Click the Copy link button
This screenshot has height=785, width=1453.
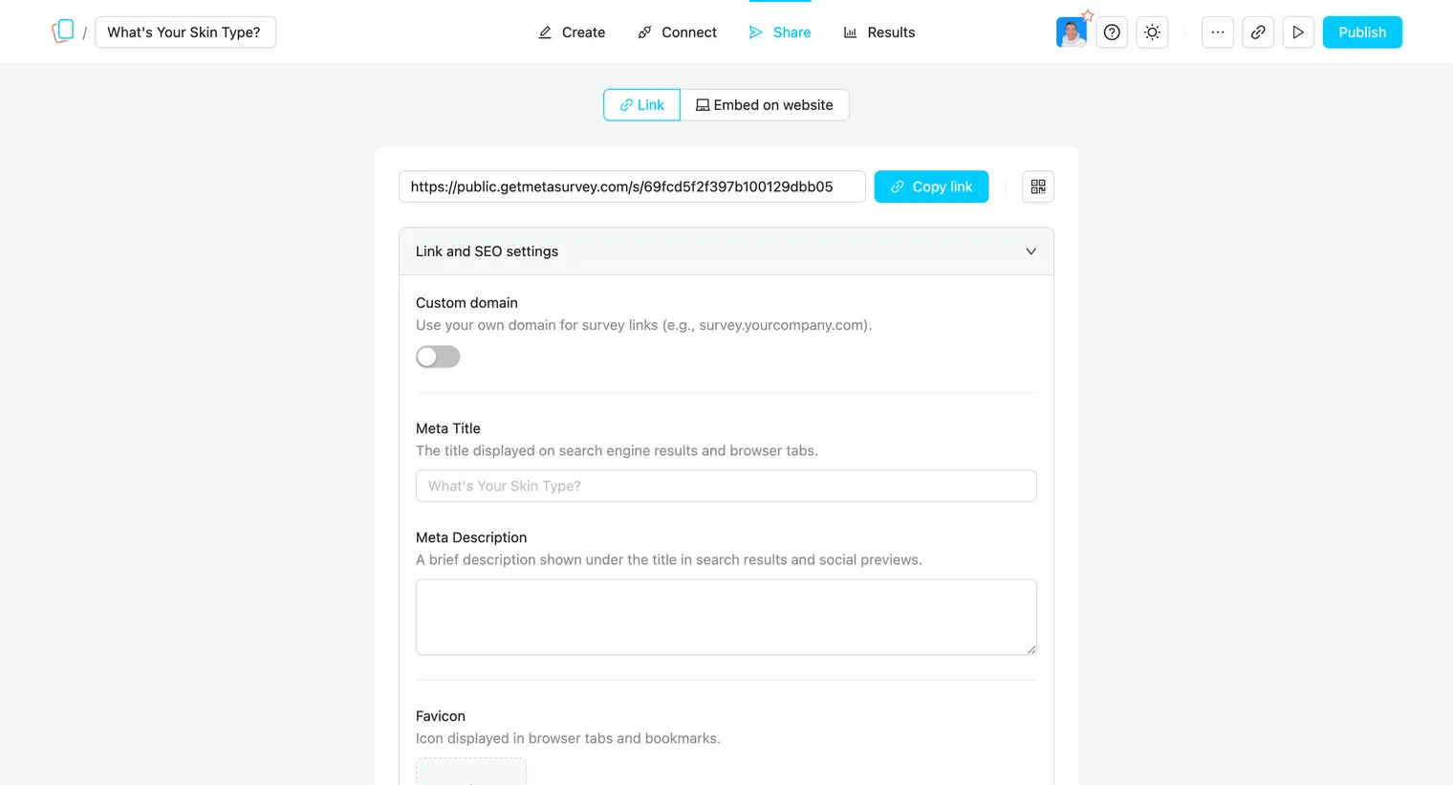(x=931, y=186)
